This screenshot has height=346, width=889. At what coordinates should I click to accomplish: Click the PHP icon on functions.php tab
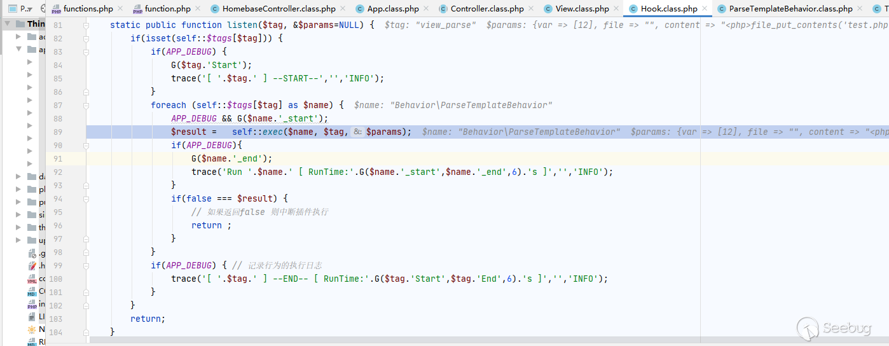click(x=56, y=9)
